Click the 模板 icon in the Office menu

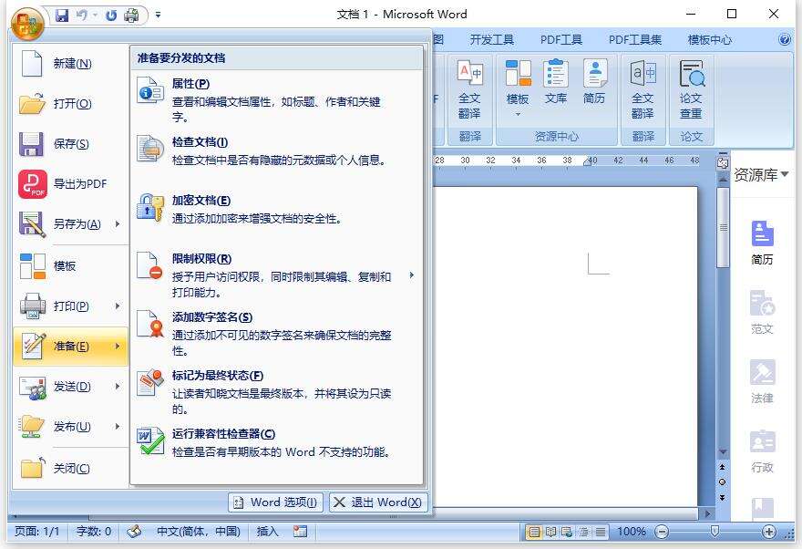(x=32, y=266)
